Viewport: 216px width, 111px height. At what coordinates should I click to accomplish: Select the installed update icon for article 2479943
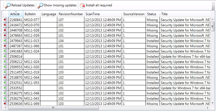pos(6,41)
